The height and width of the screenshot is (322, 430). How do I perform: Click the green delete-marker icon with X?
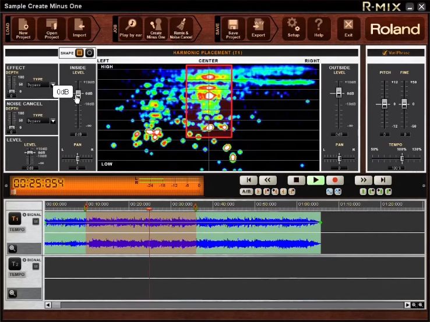388,192
